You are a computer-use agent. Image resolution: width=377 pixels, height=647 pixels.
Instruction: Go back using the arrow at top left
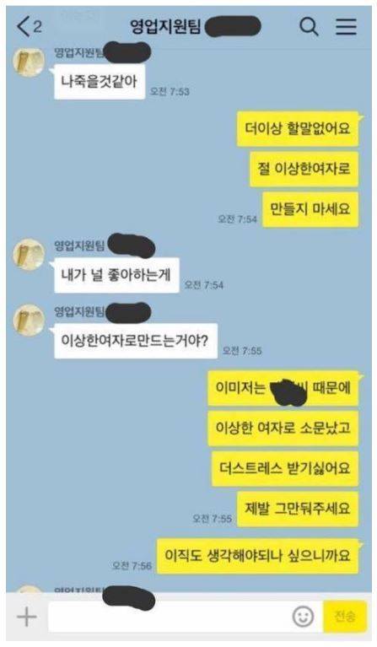tap(24, 27)
